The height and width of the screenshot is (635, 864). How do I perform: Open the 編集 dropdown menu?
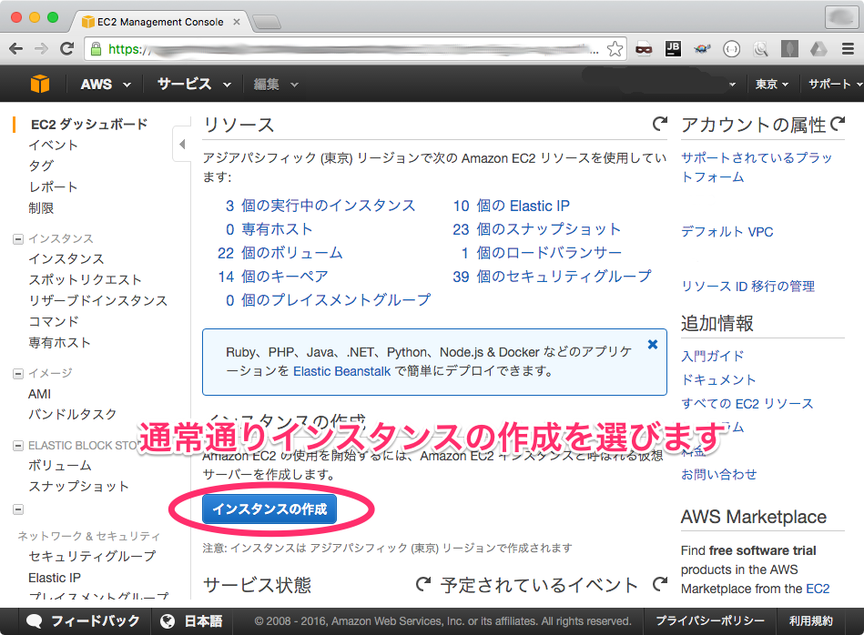(x=276, y=85)
